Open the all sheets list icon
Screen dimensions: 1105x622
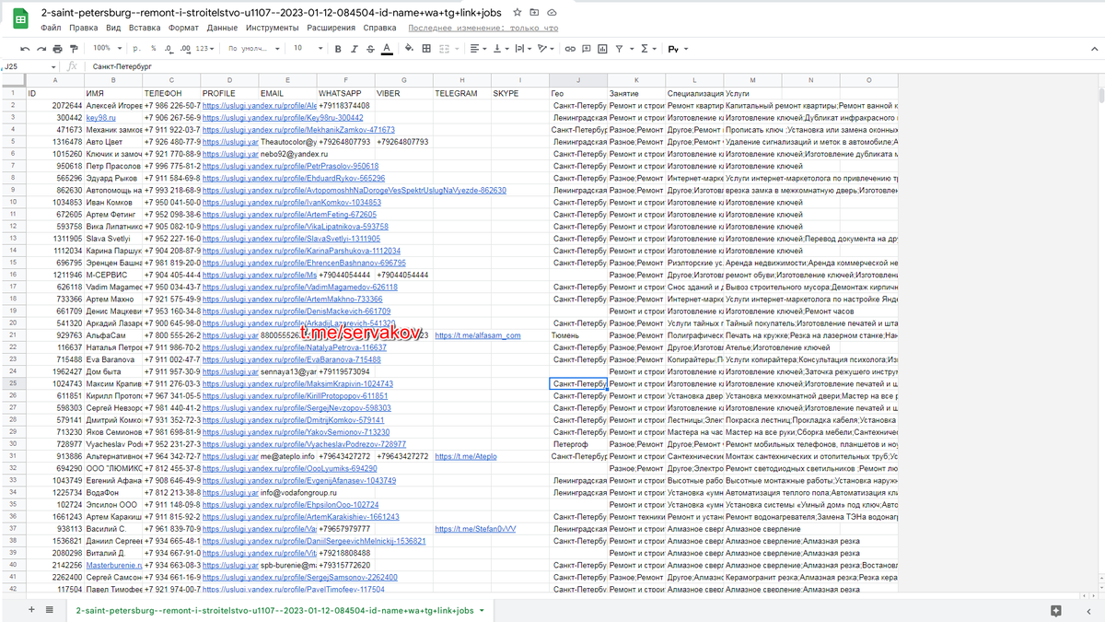click(x=50, y=609)
